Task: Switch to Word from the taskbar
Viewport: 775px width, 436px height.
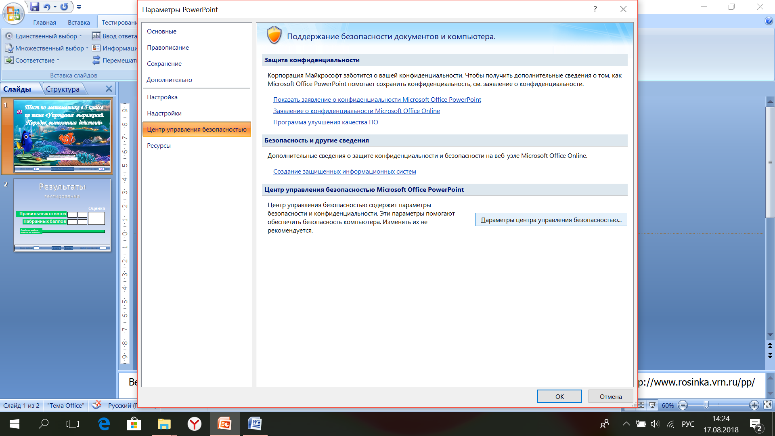Action: tap(255, 424)
